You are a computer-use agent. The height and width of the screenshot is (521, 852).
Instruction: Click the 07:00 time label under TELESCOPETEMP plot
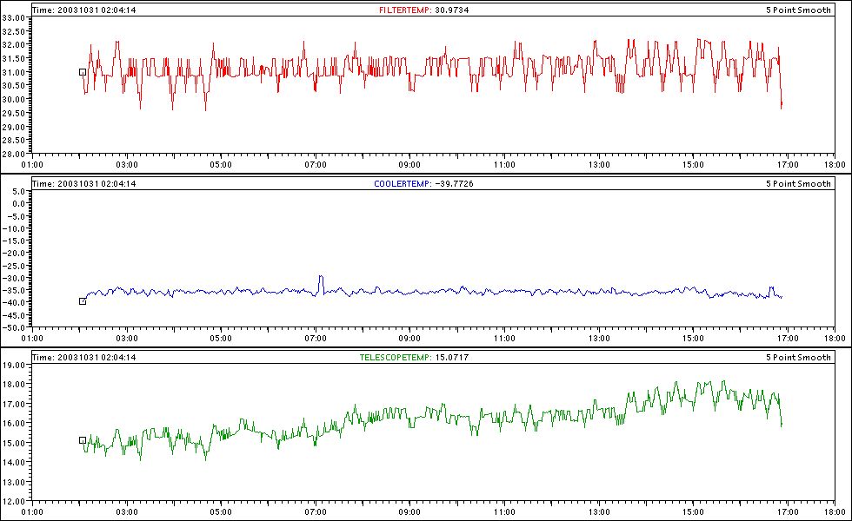pos(315,511)
